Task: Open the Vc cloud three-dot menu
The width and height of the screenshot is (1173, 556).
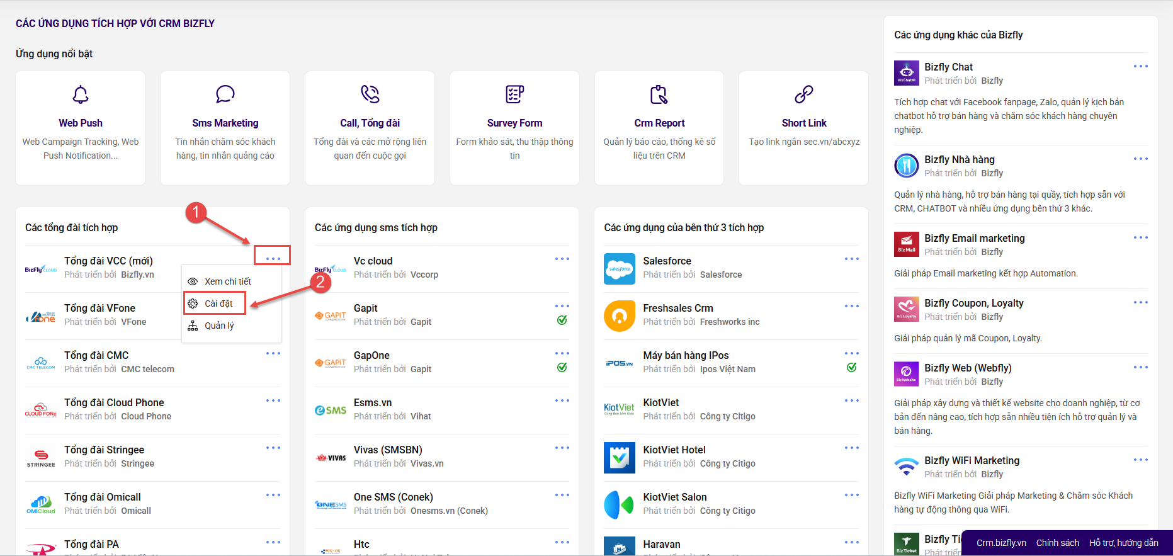Action: (x=562, y=259)
